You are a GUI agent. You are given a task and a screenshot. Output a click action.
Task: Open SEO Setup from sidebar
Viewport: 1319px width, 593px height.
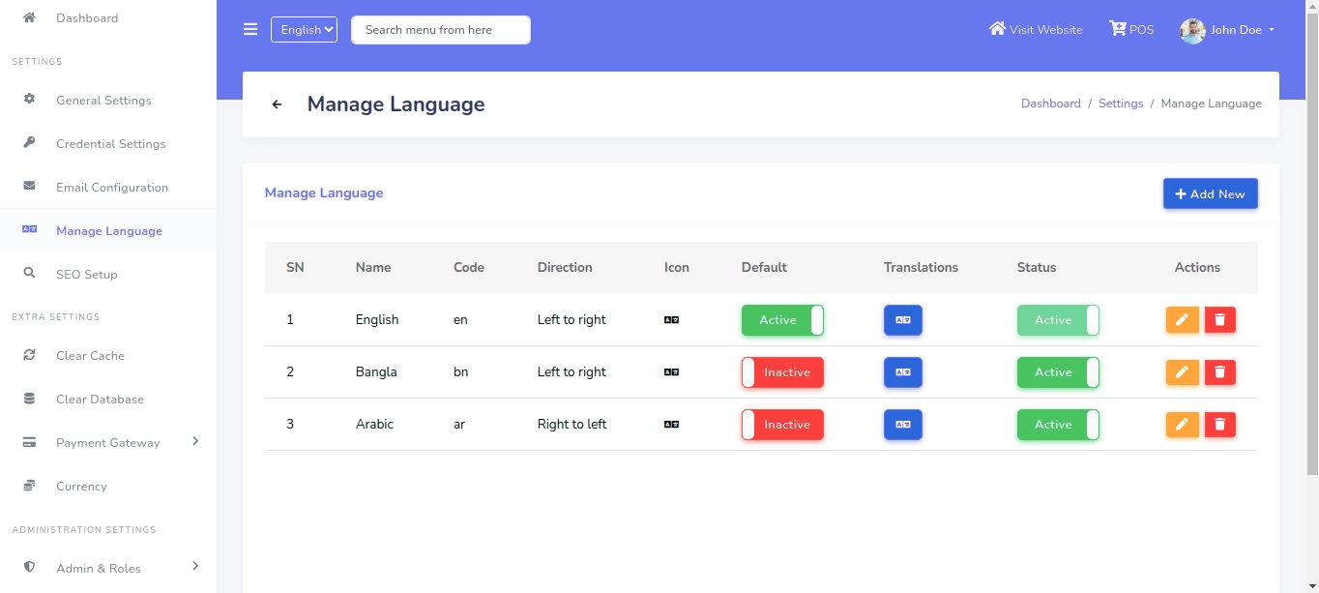[x=86, y=275]
